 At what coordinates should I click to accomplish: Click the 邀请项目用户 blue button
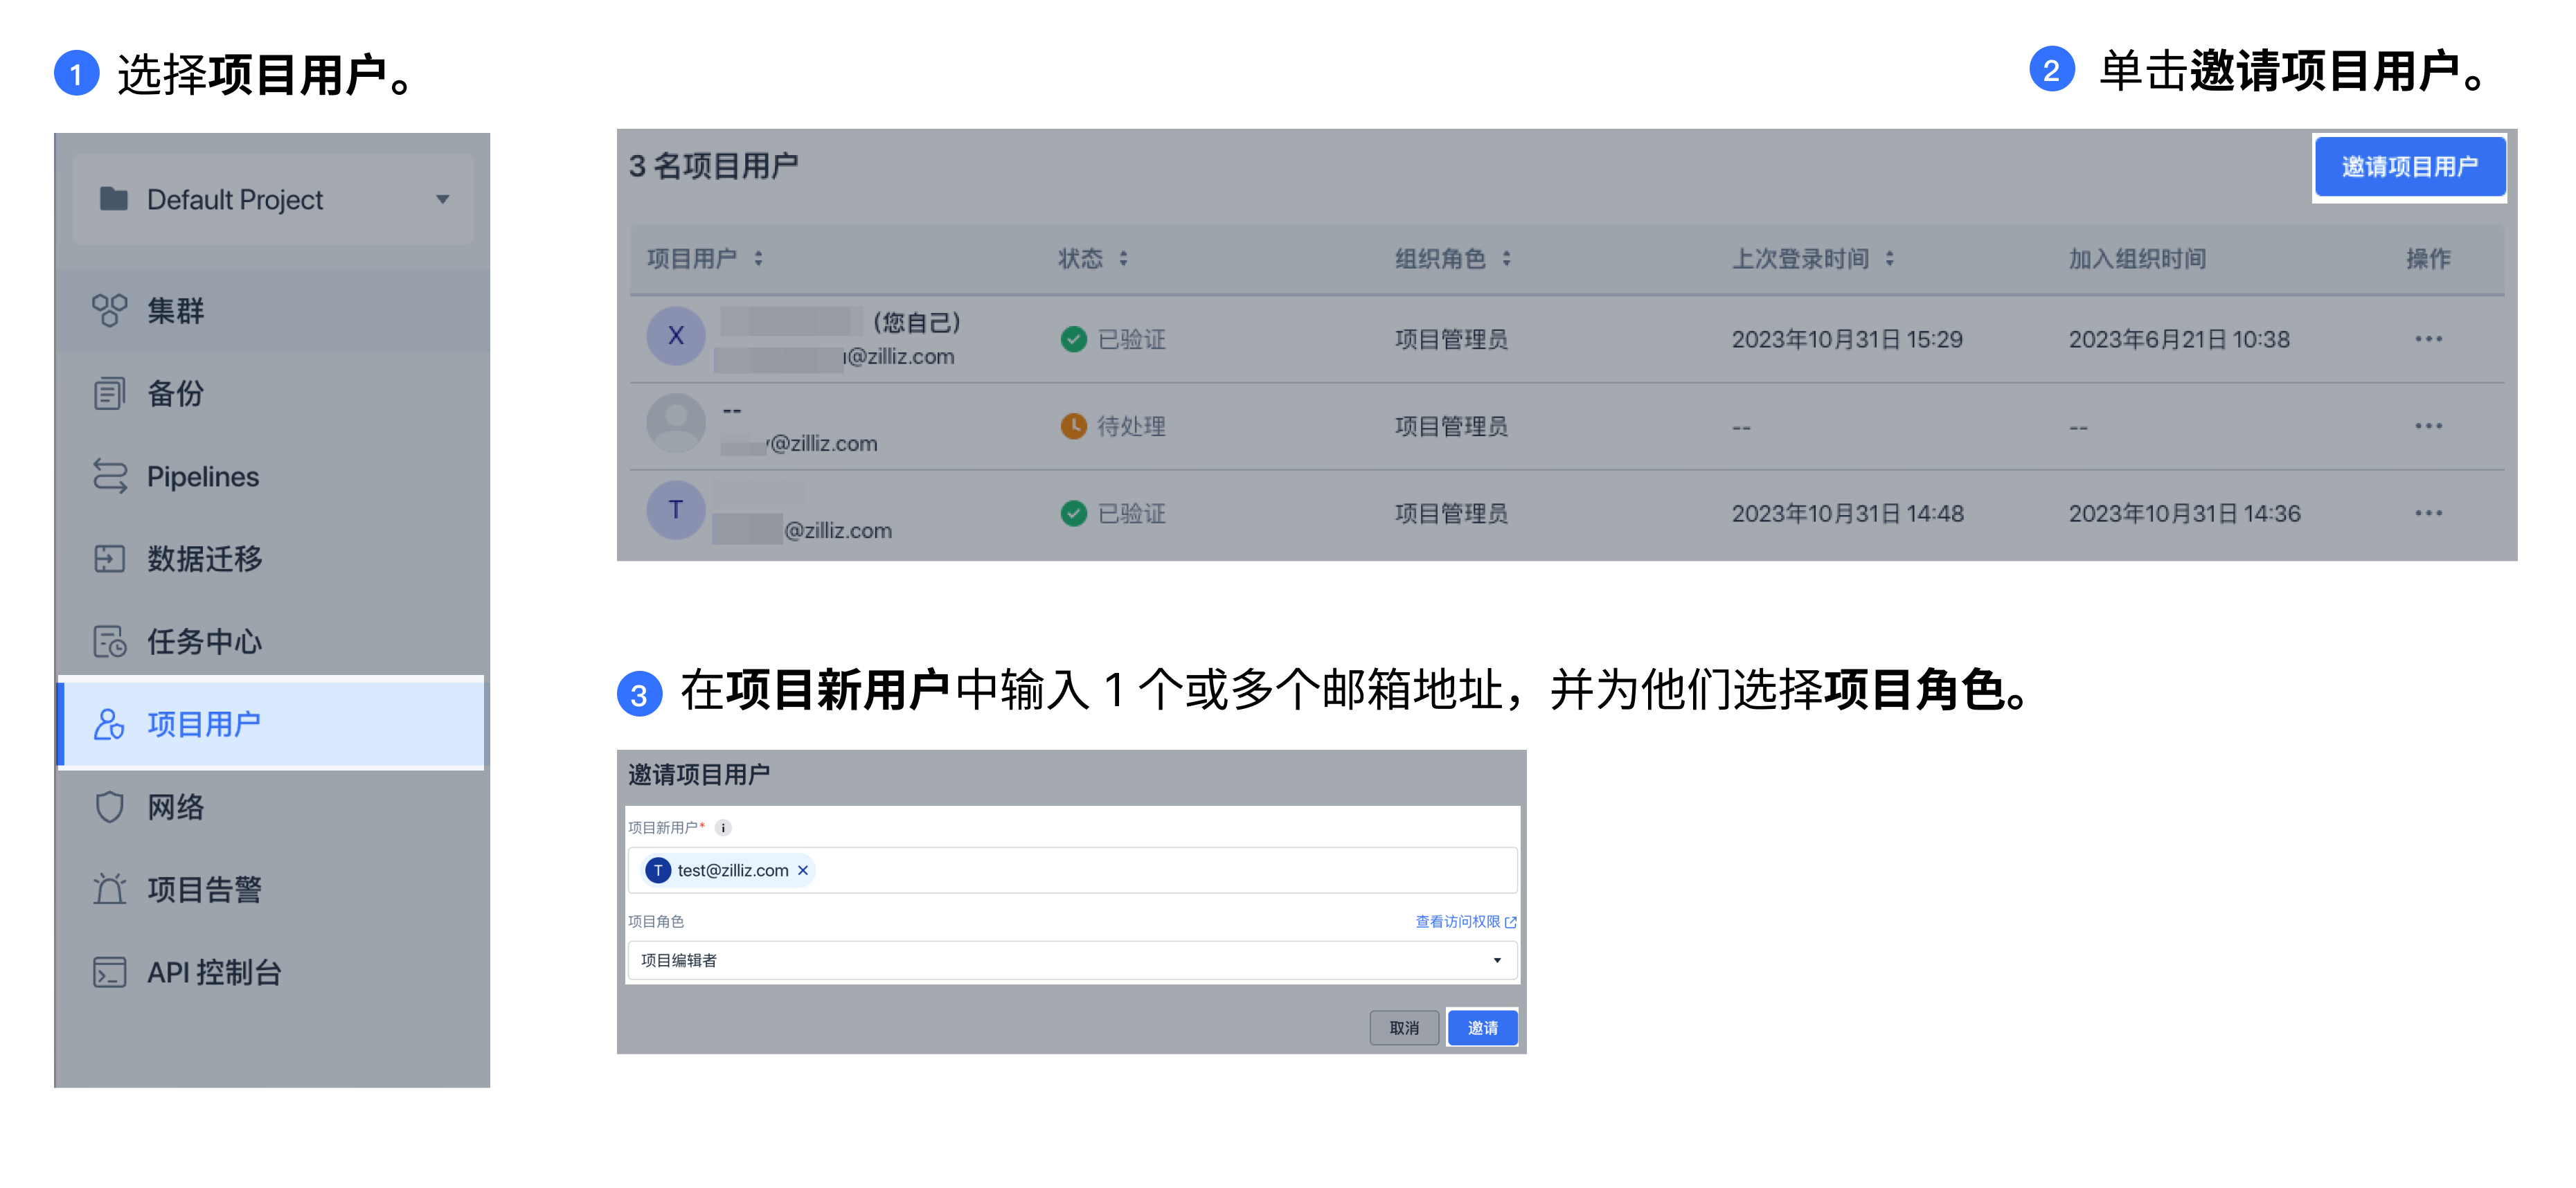[2409, 167]
